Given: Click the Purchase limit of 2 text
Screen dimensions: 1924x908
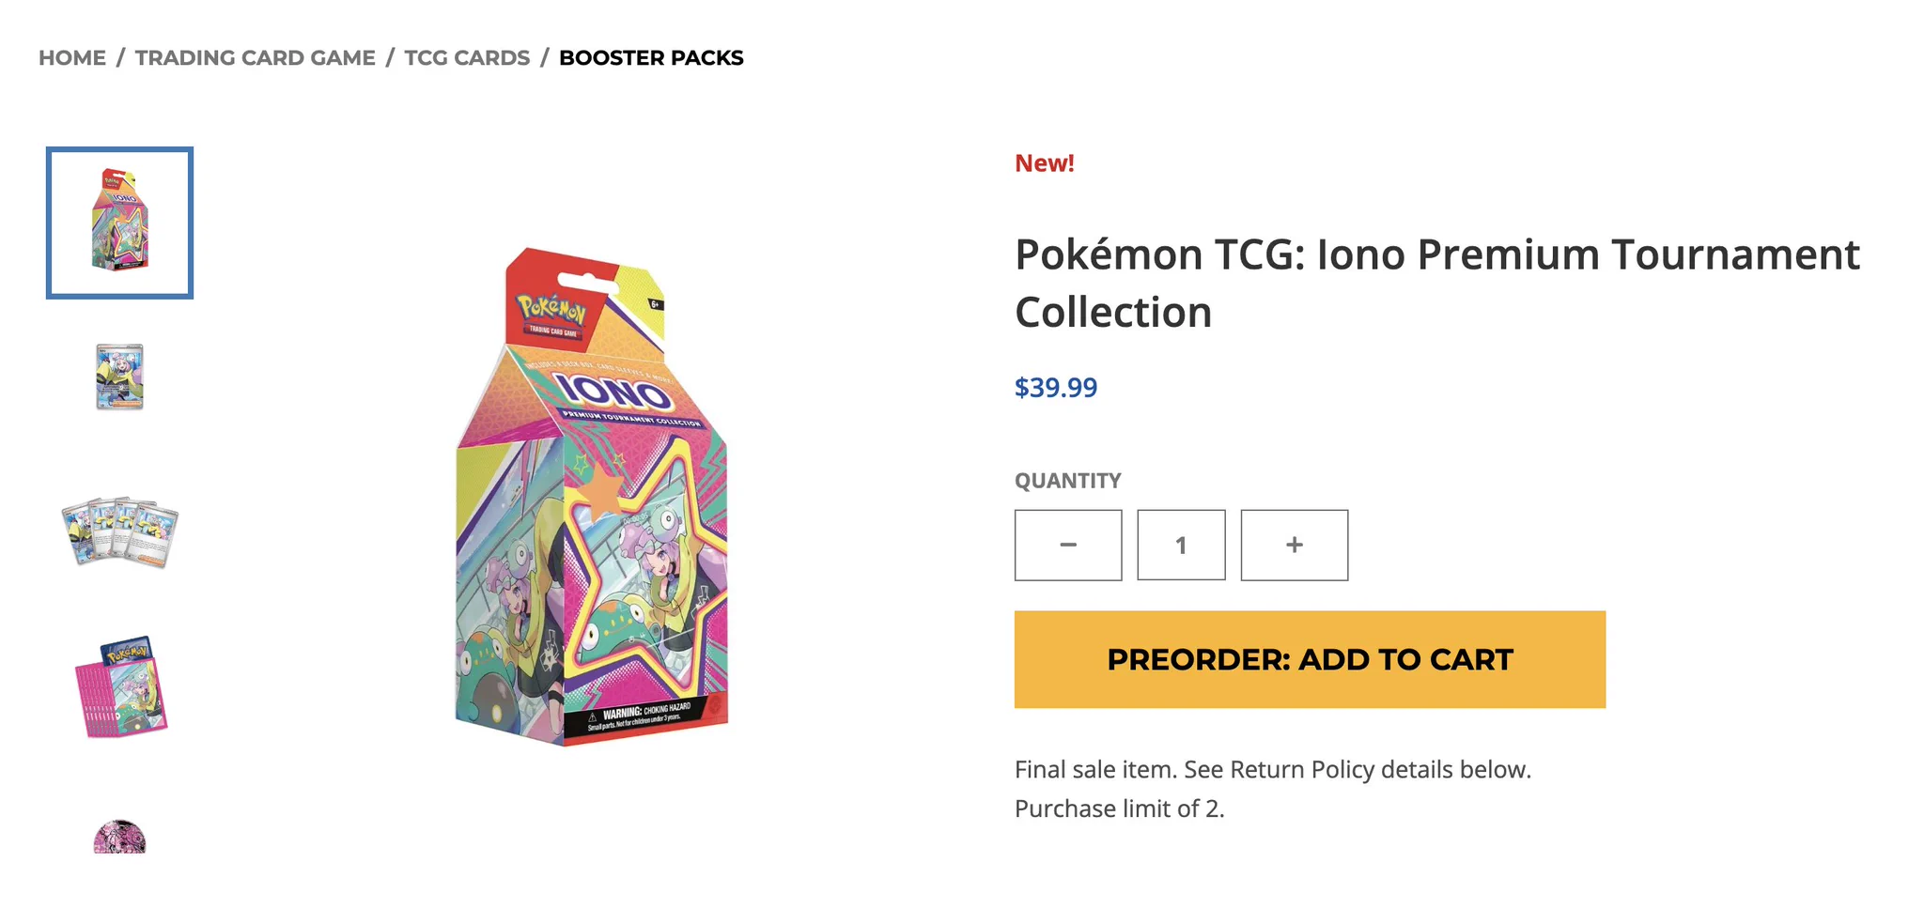Looking at the screenshot, I should (1120, 809).
